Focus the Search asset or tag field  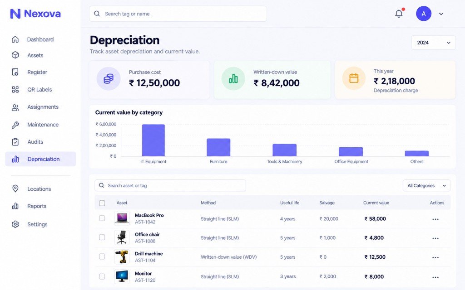pos(170,185)
